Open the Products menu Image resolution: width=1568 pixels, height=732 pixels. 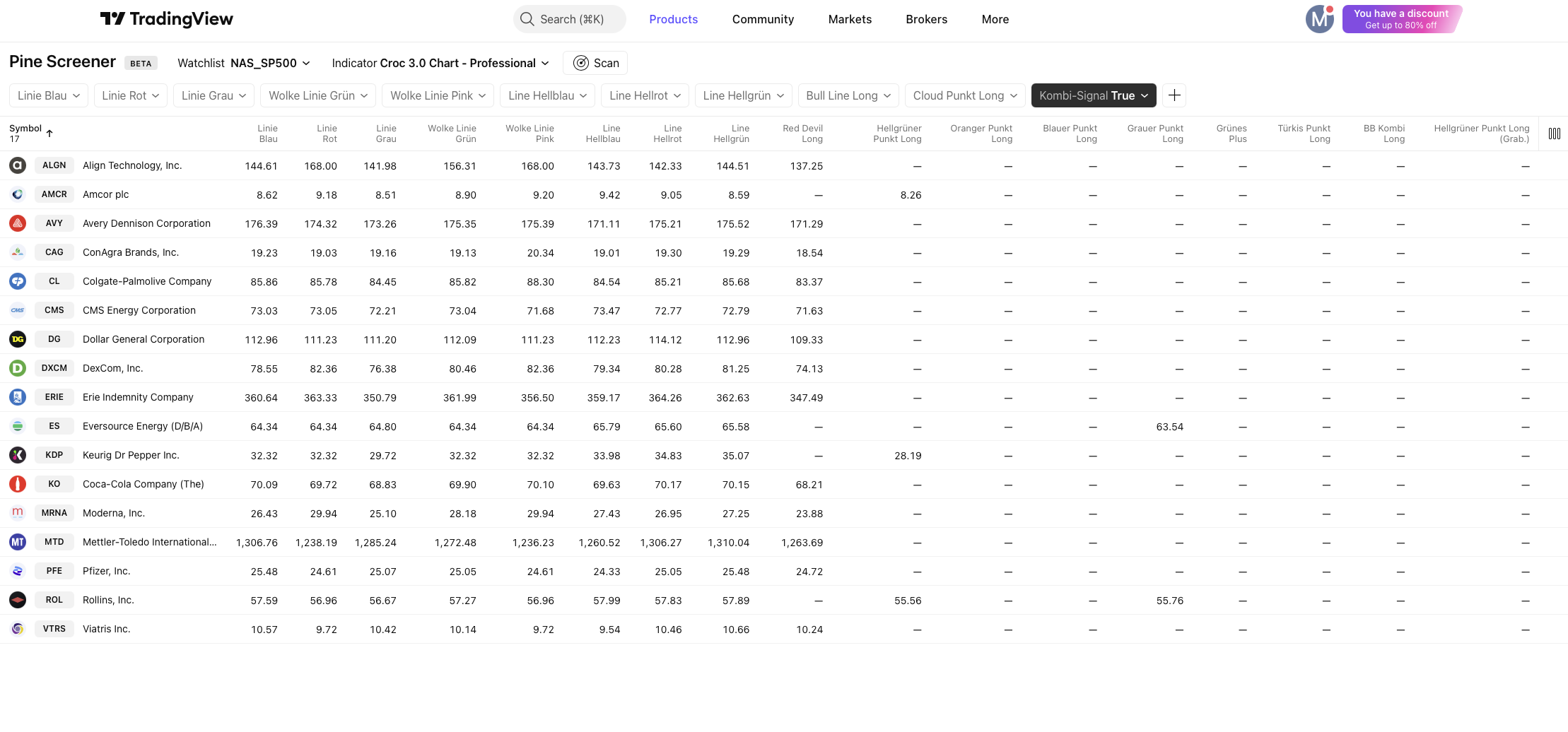click(673, 19)
